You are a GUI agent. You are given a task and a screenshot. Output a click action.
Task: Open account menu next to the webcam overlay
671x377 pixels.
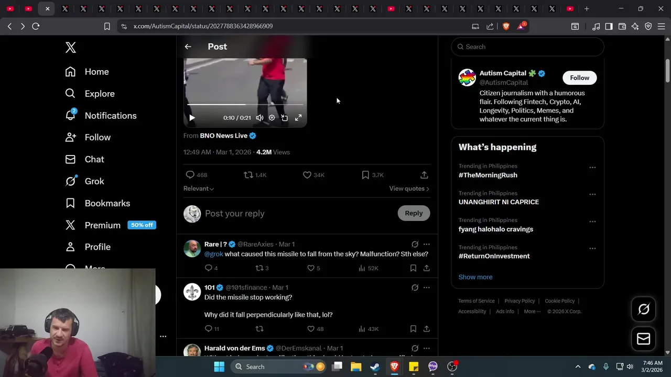coord(163,337)
